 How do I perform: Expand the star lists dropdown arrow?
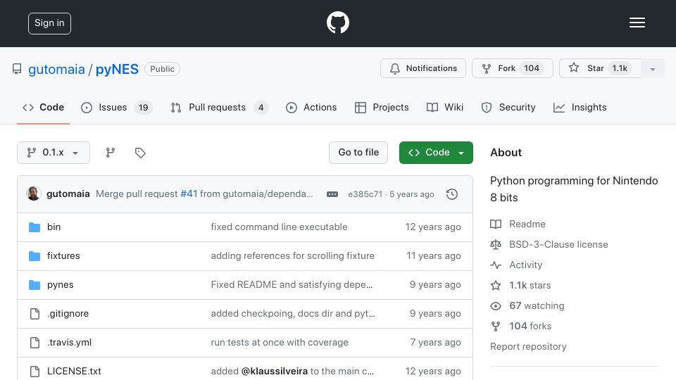652,69
